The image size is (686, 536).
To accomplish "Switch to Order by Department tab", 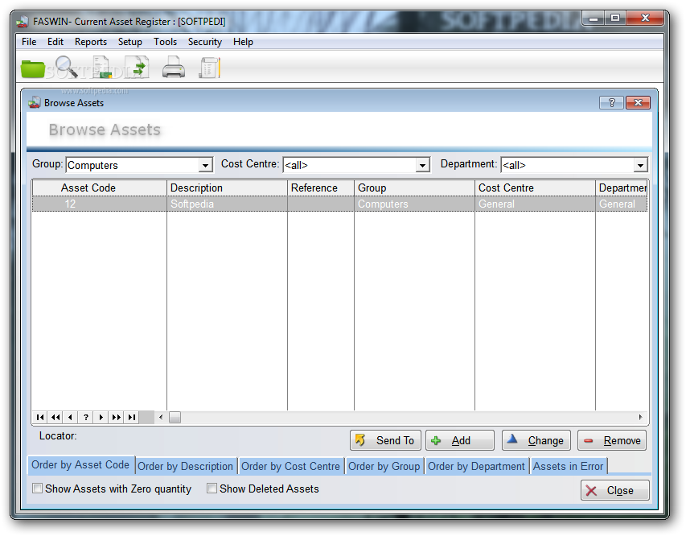I will [476, 466].
